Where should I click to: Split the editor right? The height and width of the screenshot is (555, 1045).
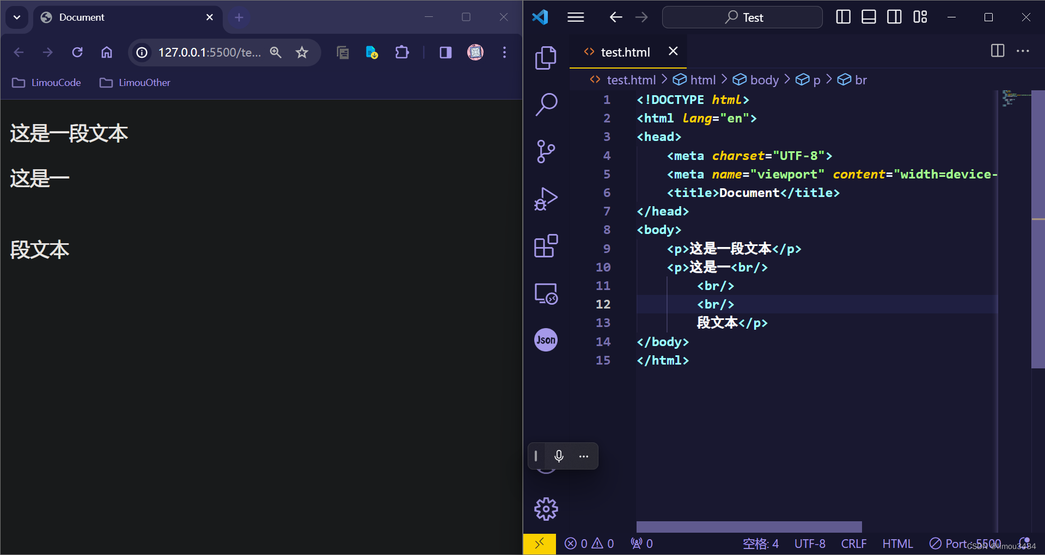(998, 51)
